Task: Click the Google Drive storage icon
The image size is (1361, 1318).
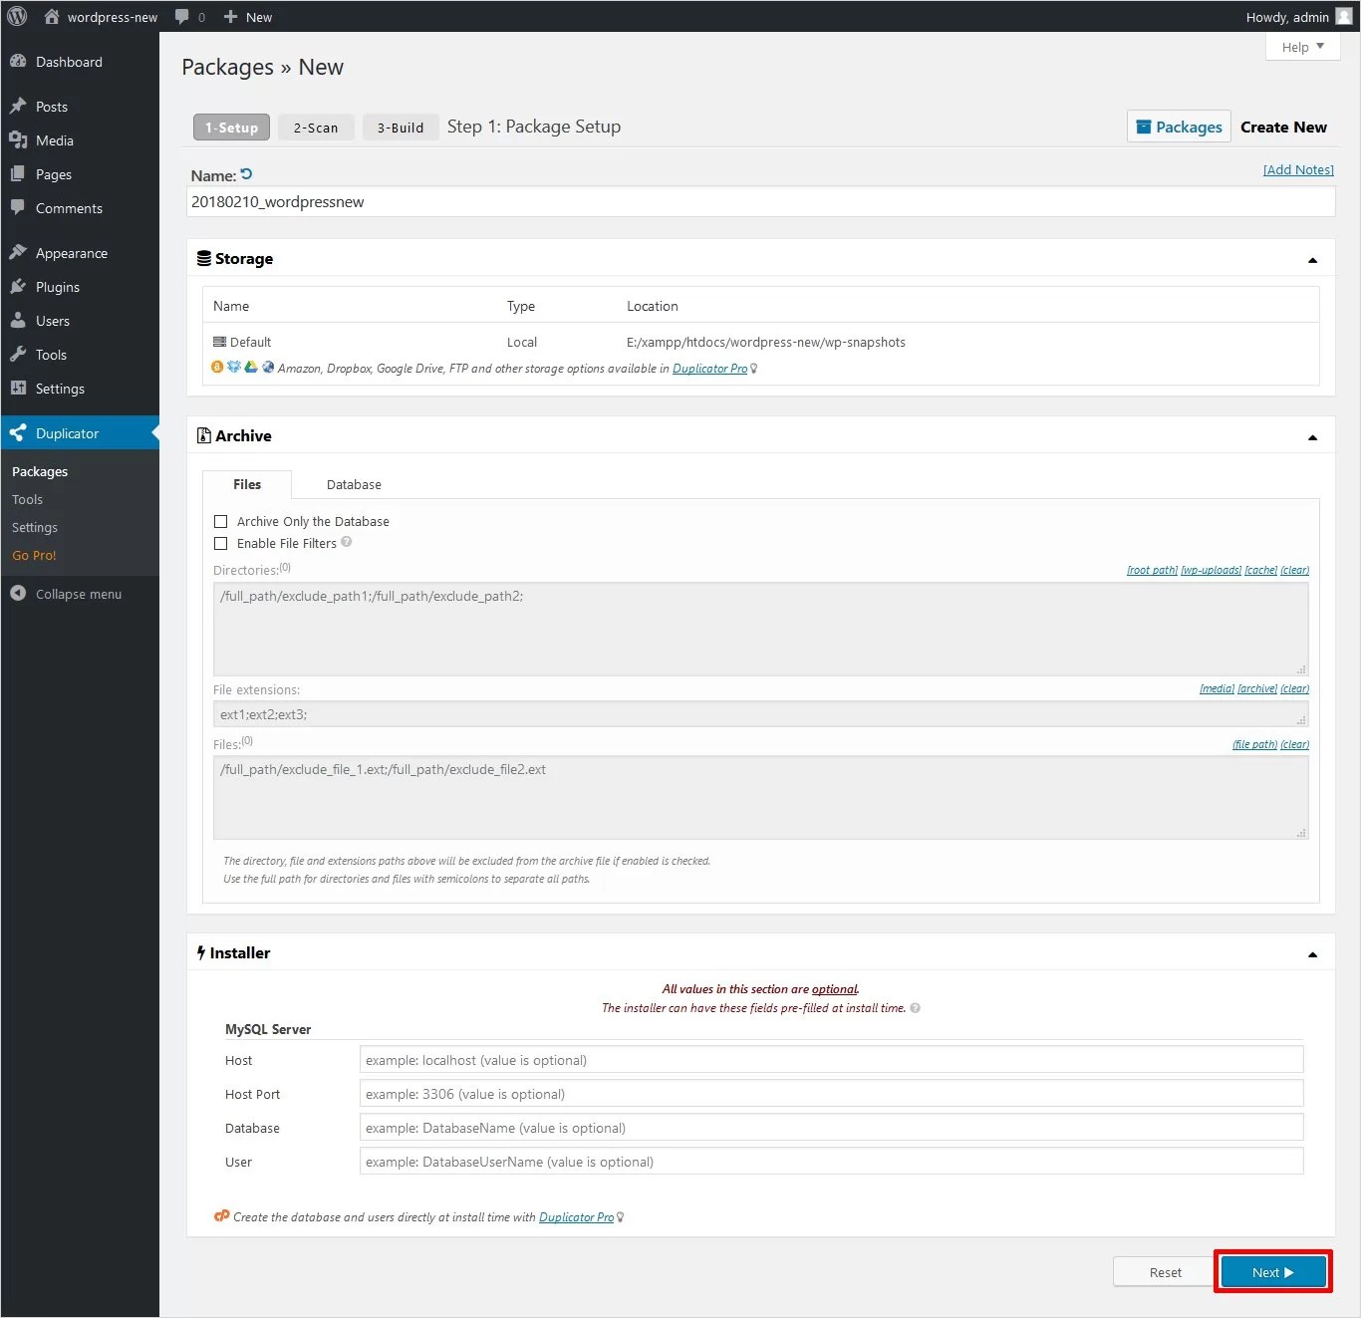Action: click(250, 367)
